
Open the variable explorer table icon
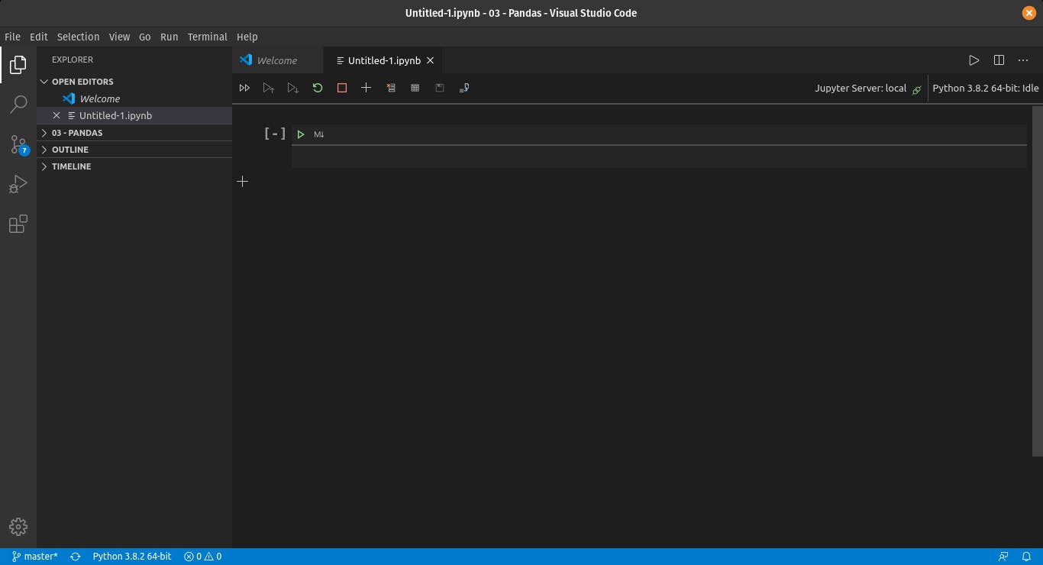pos(415,88)
